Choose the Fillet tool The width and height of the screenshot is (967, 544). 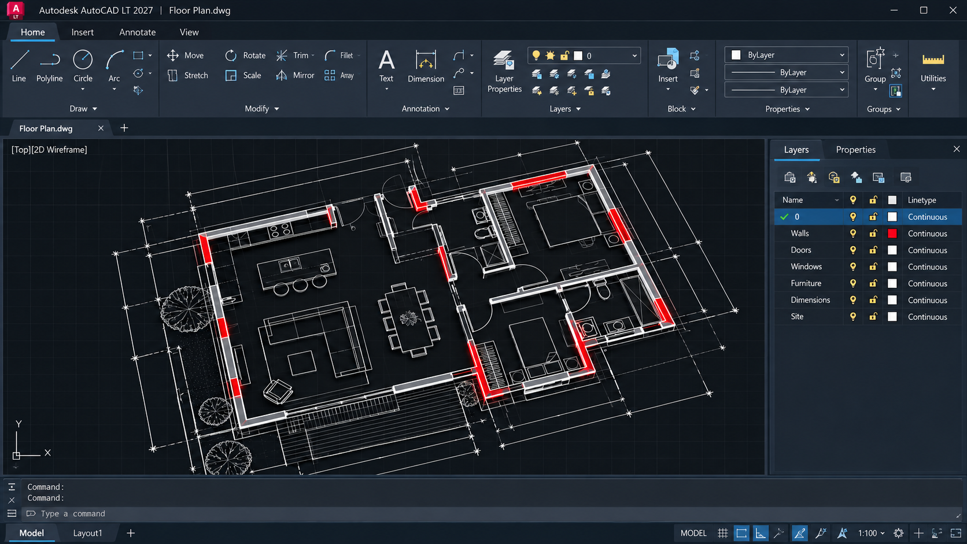pyautogui.click(x=339, y=55)
